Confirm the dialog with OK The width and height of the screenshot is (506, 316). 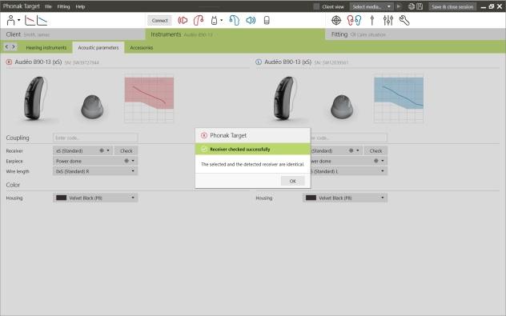tap(293, 181)
